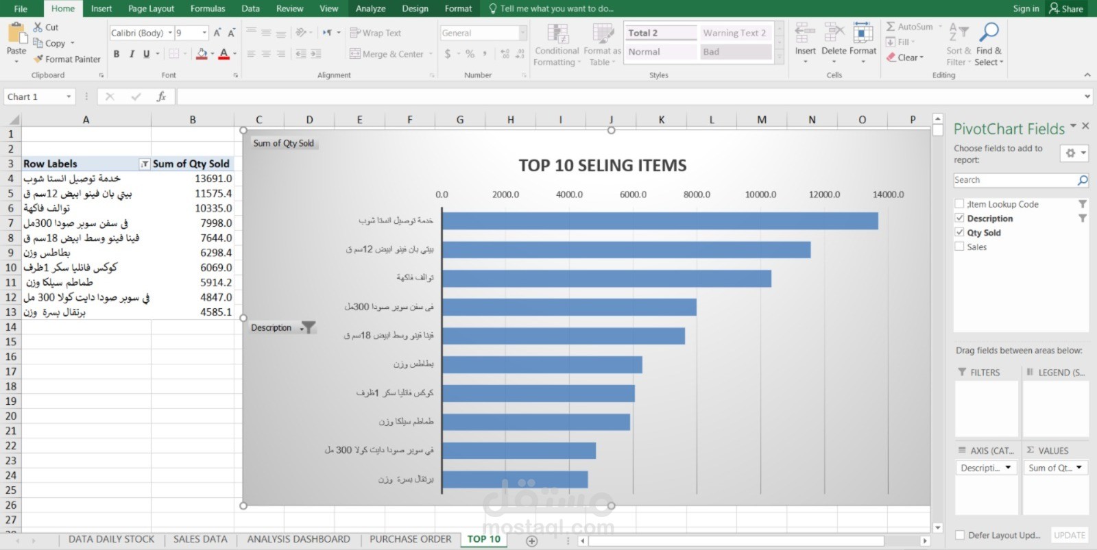
Task: Open the font name dropdown
Action: pyautogui.click(x=170, y=33)
